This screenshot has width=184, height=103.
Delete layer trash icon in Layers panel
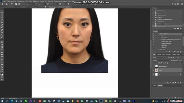181,83
